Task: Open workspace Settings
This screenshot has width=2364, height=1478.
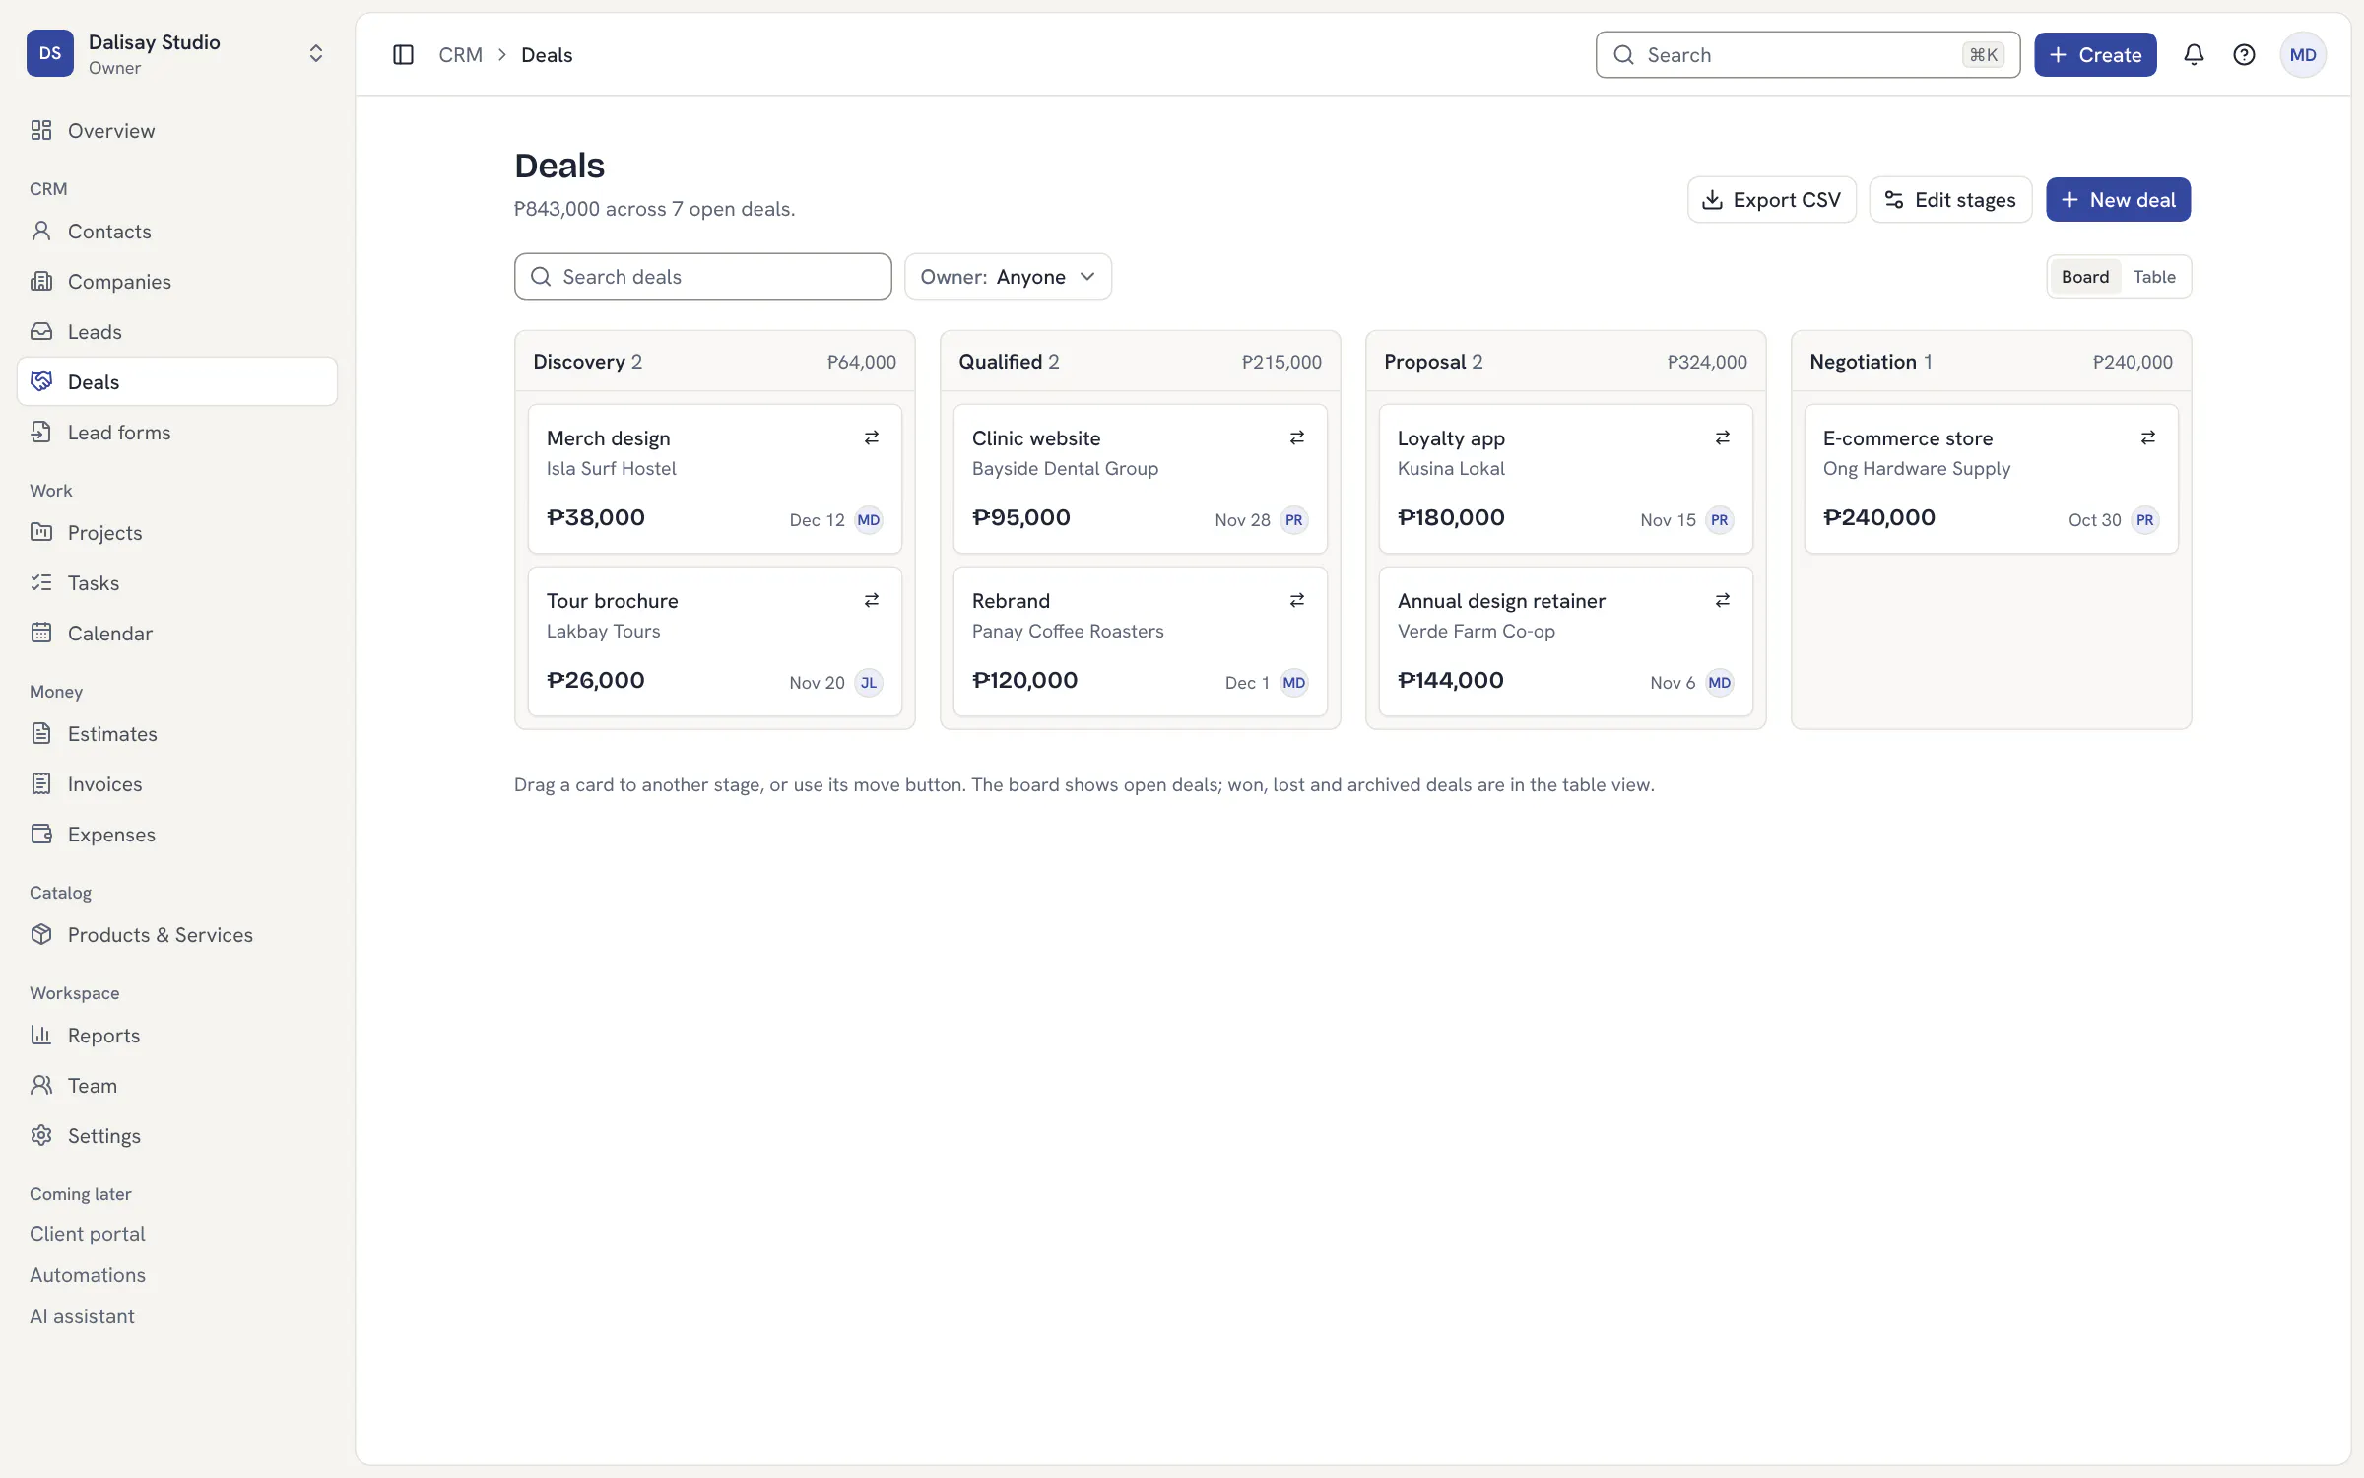Action: pyautogui.click(x=177, y=1136)
